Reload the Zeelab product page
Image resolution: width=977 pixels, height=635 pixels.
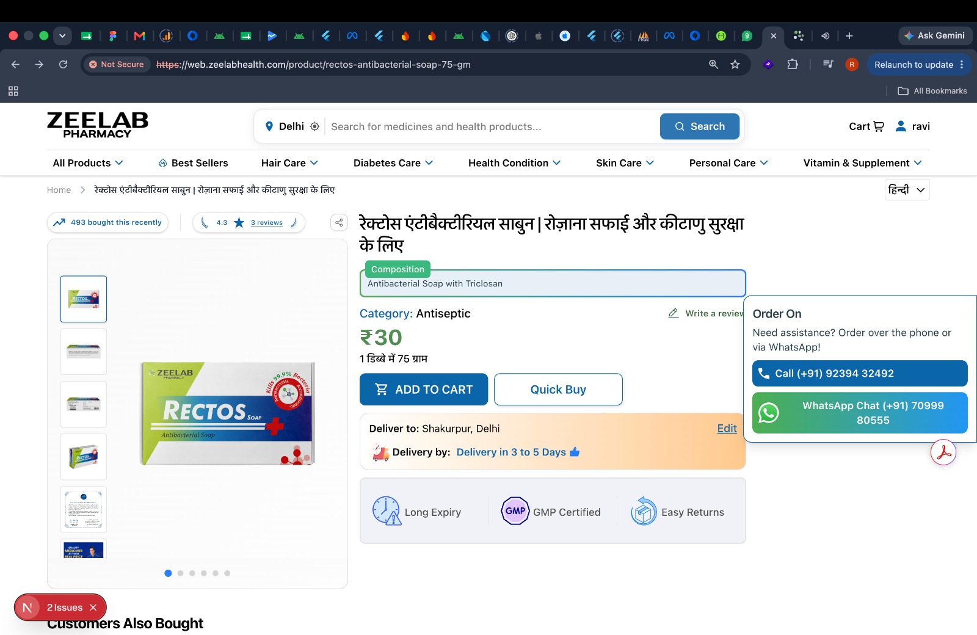[63, 64]
